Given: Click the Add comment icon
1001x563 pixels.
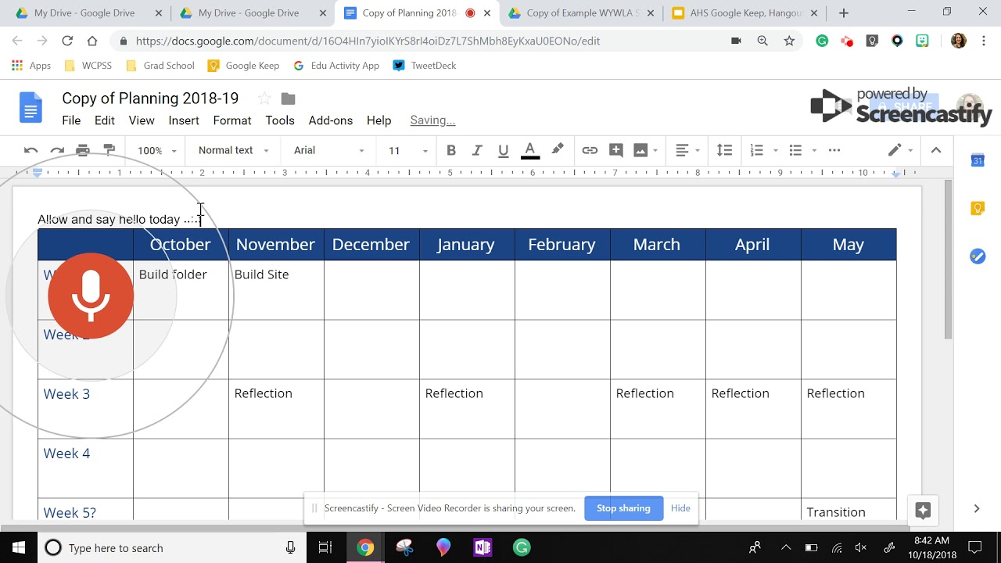Looking at the screenshot, I should pos(616,150).
